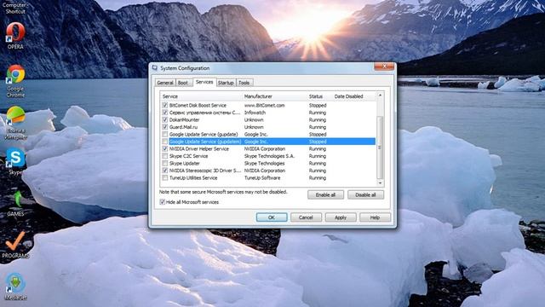Close the System Configuration dialog
This screenshot has height=307, width=545.
[384, 67]
